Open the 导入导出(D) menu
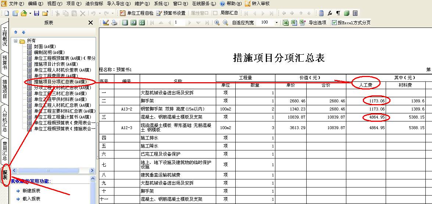 (119, 4)
